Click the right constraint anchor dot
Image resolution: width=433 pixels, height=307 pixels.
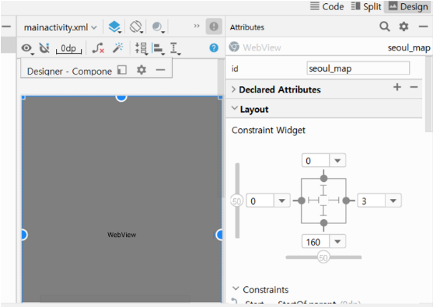point(346,201)
